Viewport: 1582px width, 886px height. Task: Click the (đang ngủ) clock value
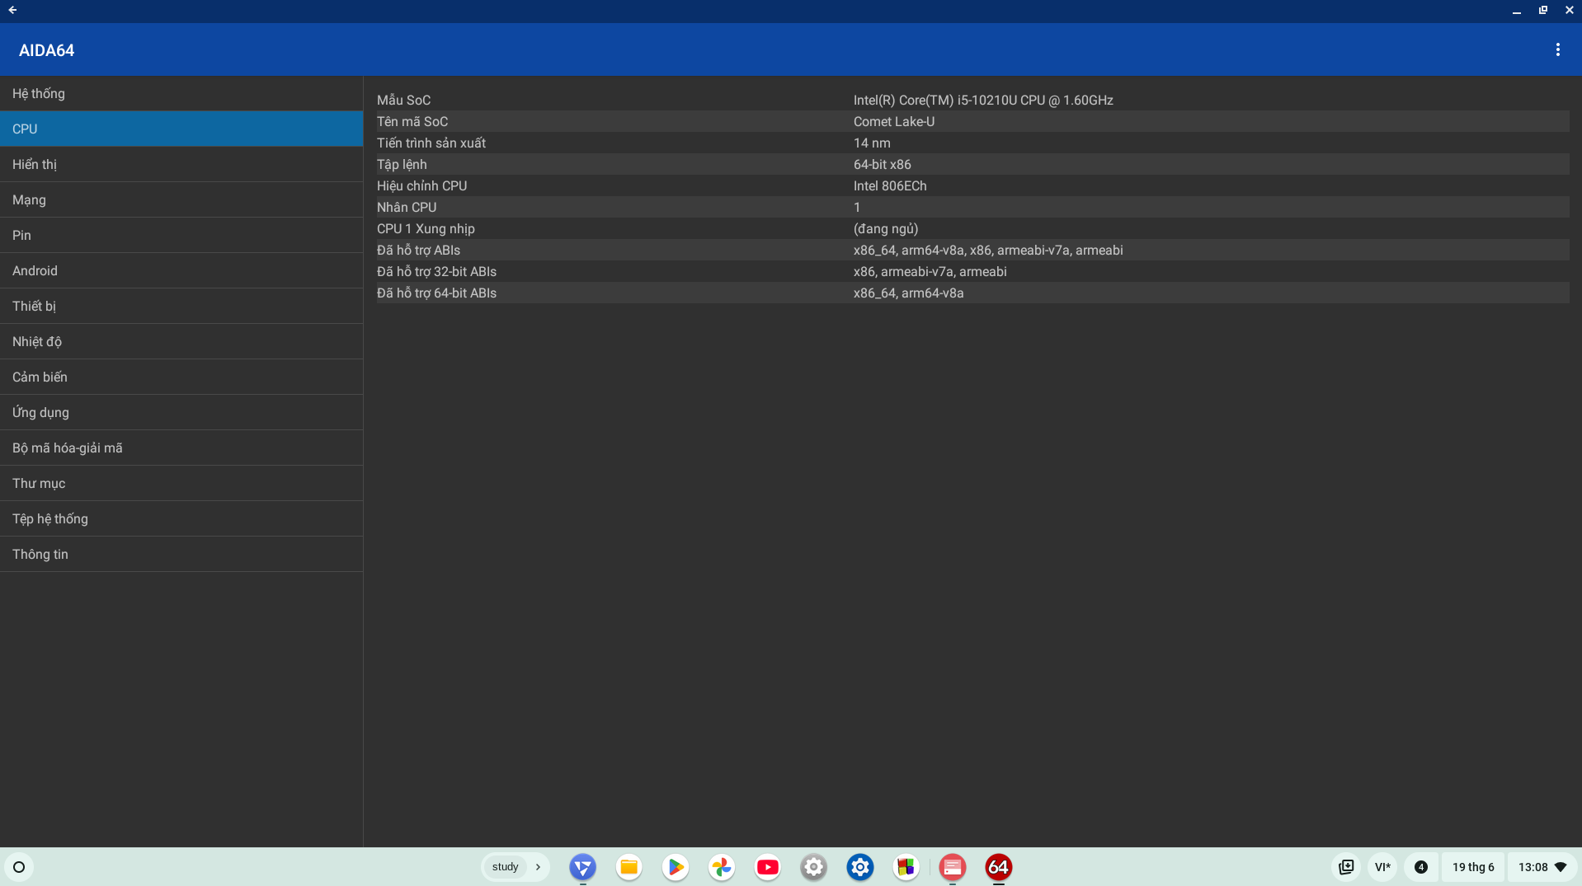886,229
